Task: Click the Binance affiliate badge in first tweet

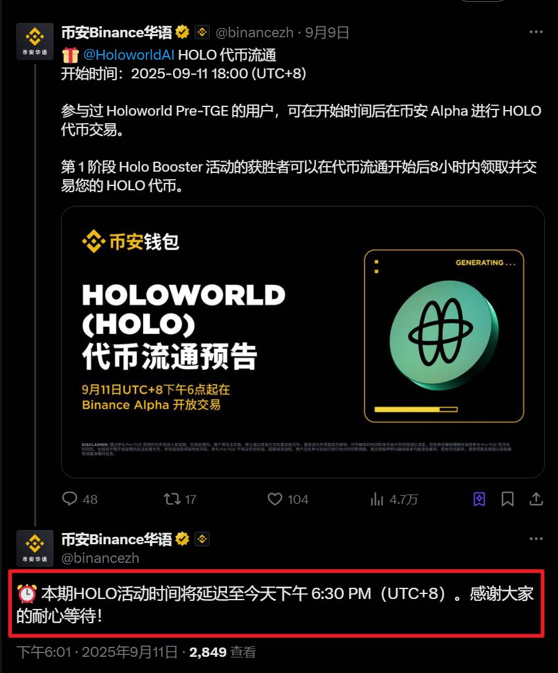Action: (202, 32)
